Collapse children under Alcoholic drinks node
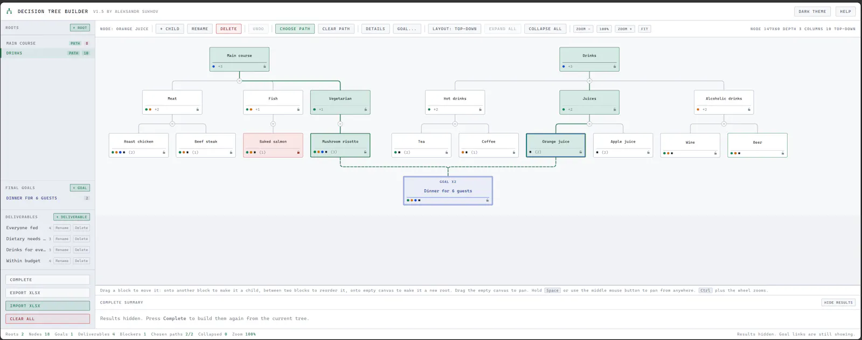Screen dimensions: 862x340 (x=724, y=124)
